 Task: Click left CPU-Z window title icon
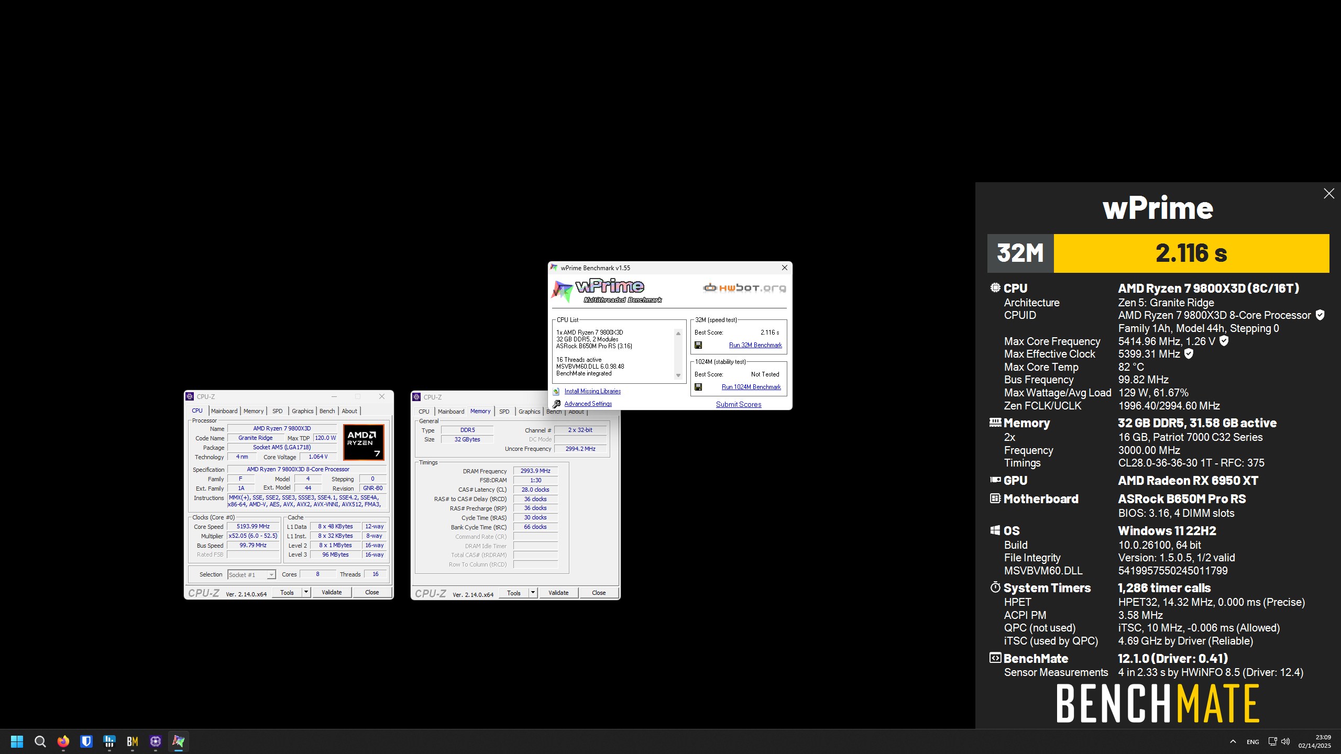tap(190, 397)
